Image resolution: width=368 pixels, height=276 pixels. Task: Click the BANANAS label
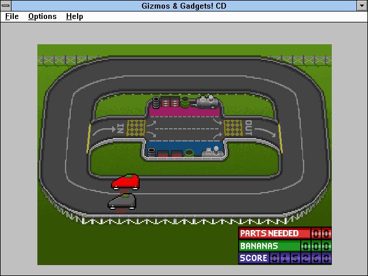(x=259, y=246)
